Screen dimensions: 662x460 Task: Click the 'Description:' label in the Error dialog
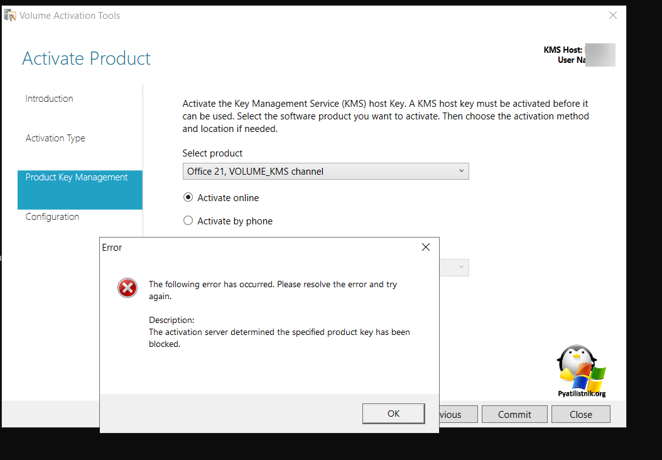click(171, 320)
